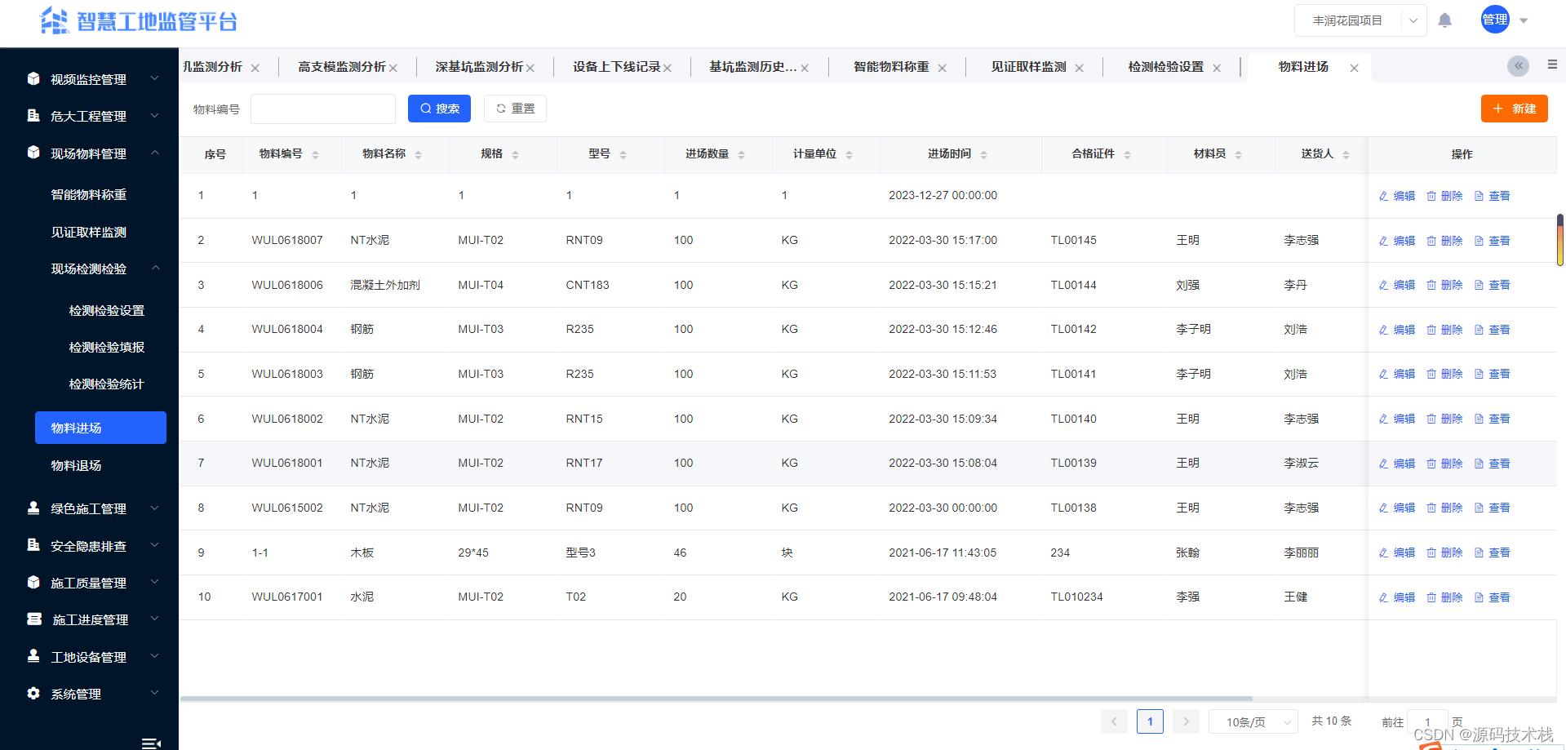Switch to the 检测检验设置 tab
The image size is (1566, 750).
pyautogui.click(x=1165, y=67)
